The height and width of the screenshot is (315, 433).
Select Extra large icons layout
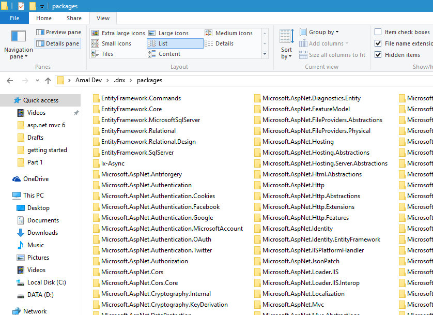click(x=118, y=33)
